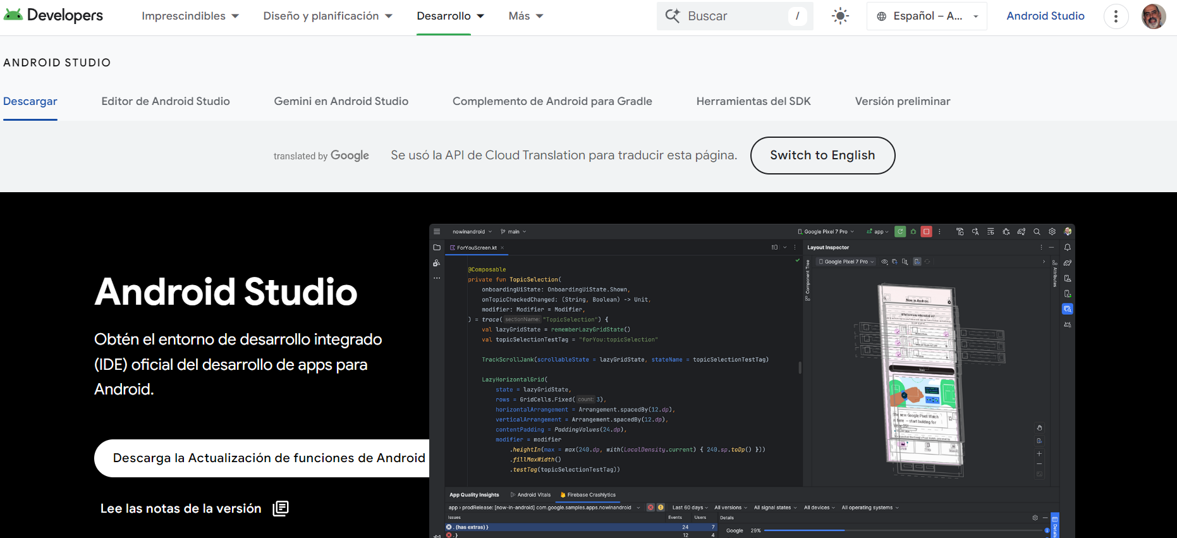1177x538 pixels.
Task: Open the user profile avatar
Action: [1154, 16]
